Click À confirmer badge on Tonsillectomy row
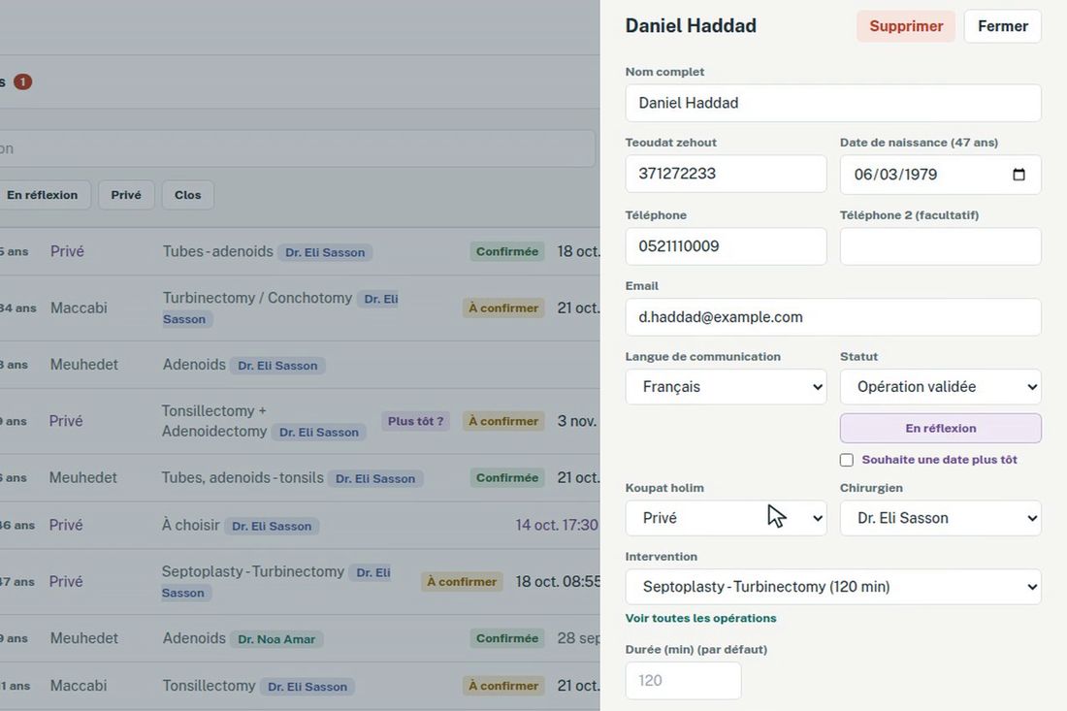The image size is (1067, 711). point(502,686)
